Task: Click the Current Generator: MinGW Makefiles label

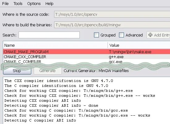Action: [x=96, y=71]
